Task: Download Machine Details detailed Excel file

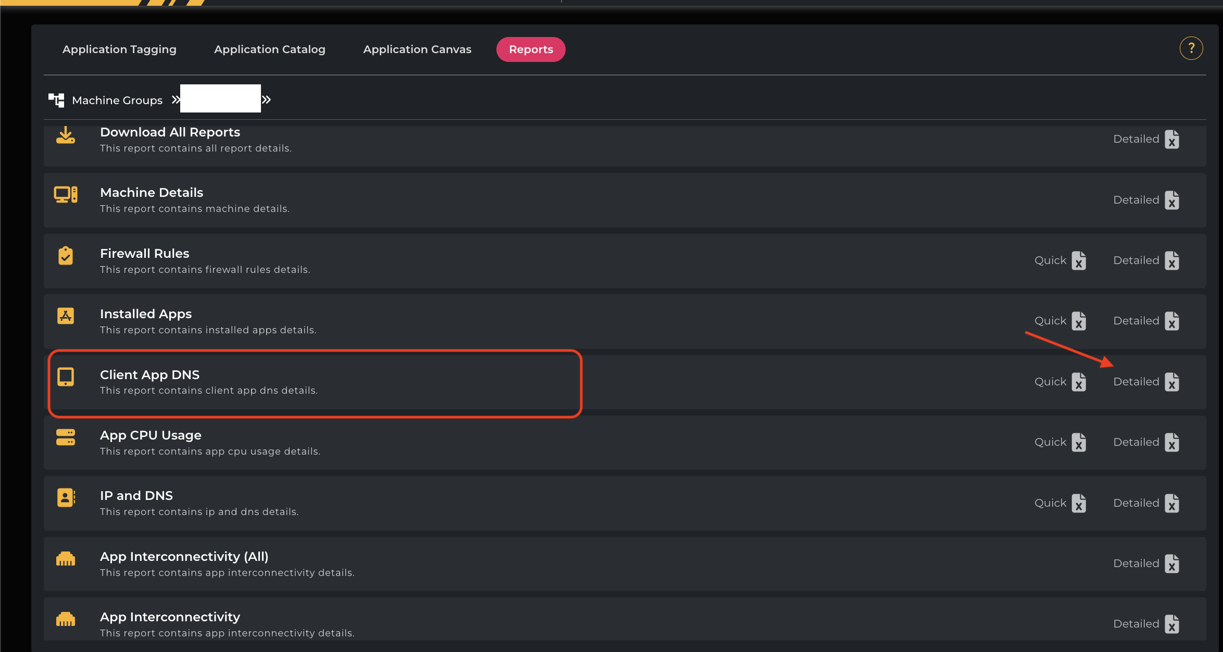Action: pos(1172,200)
